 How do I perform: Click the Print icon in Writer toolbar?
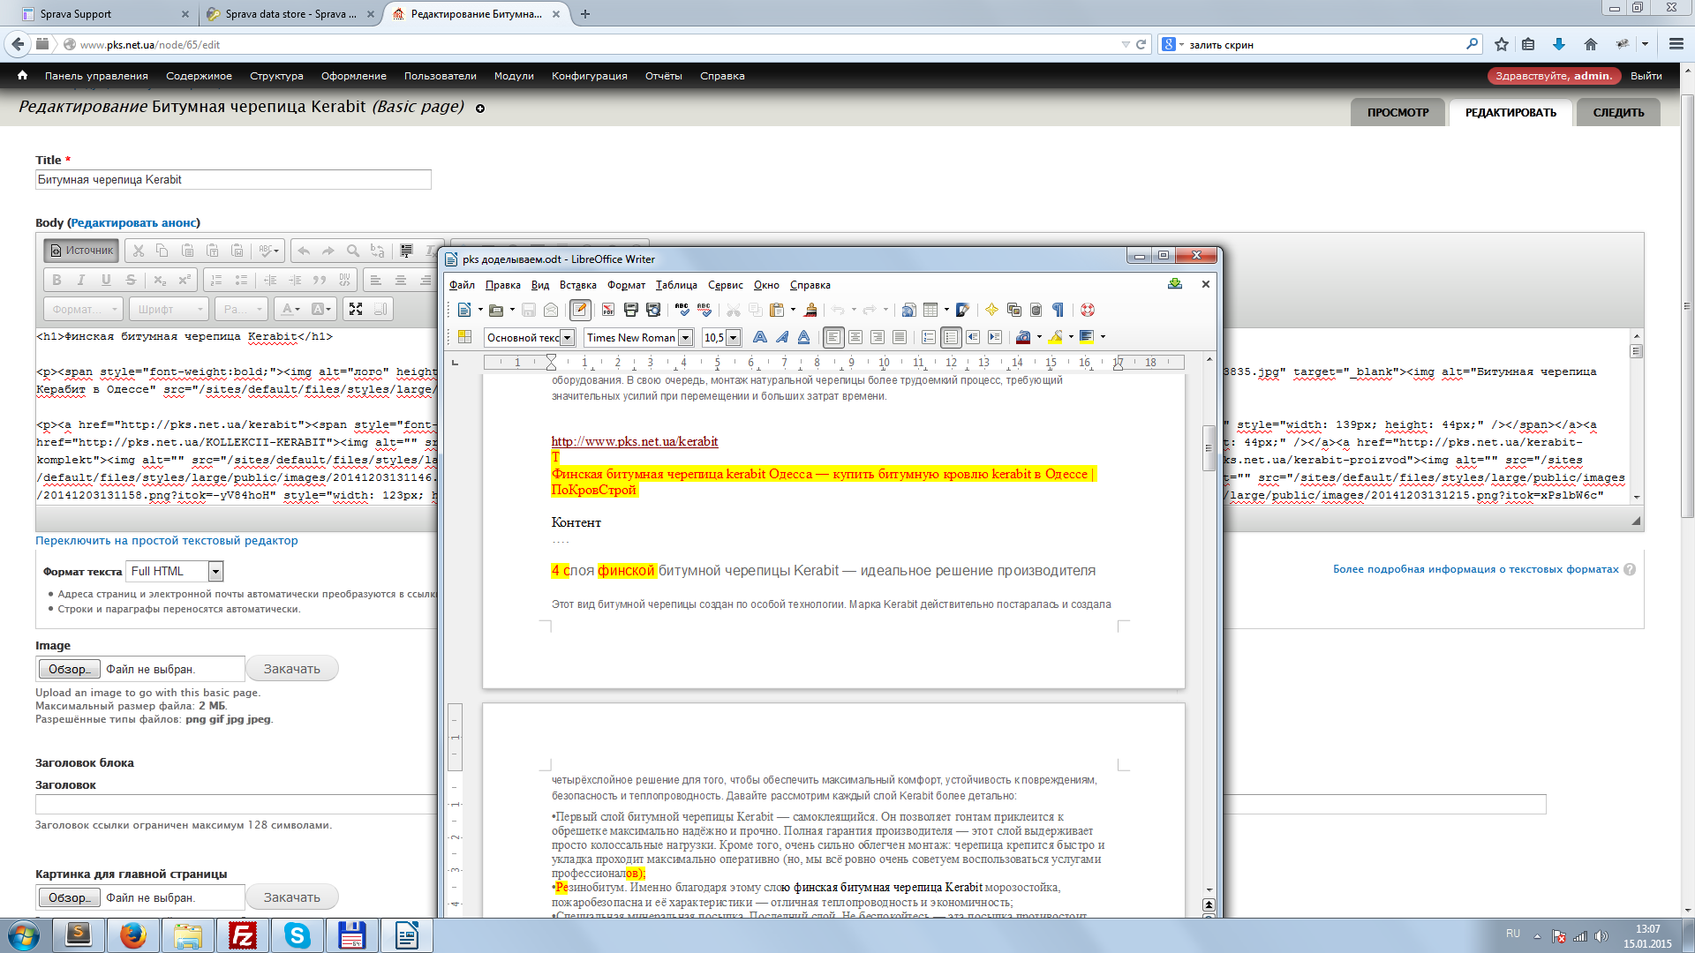click(630, 310)
